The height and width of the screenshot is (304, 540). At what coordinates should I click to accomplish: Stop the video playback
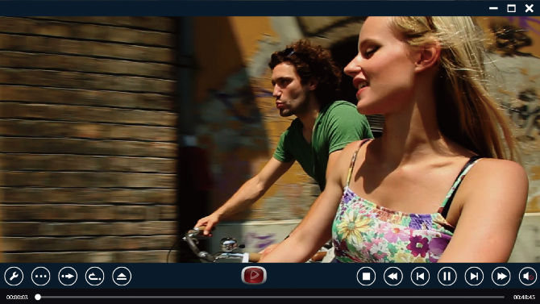tap(366, 277)
